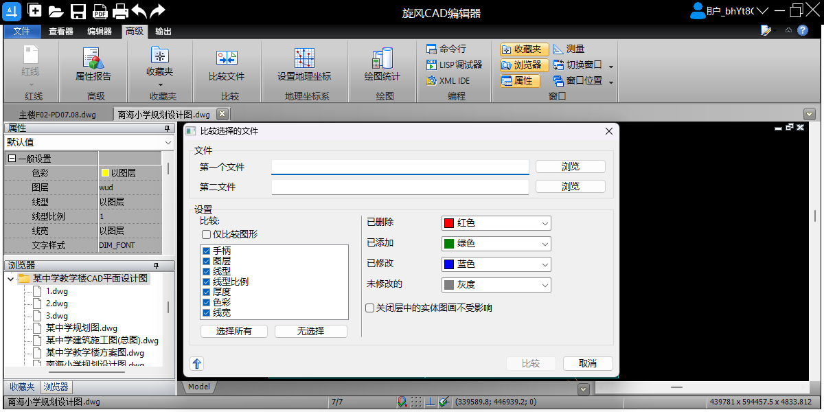Click the red swatch for 已删除

coord(449,223)
